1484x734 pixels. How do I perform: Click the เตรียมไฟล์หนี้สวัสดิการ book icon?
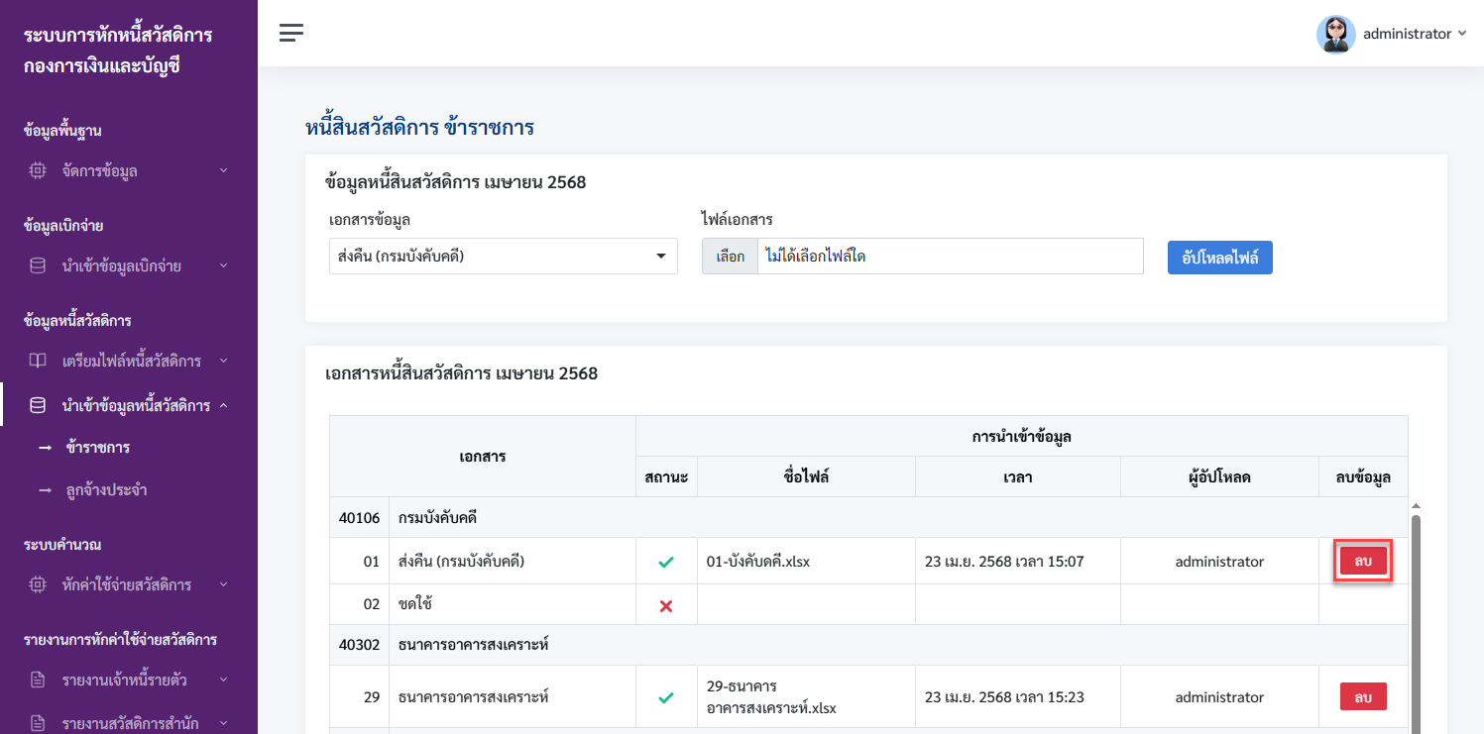[x=38, y=361]
